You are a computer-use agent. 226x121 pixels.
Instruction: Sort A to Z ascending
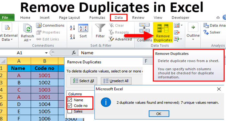[72, 27]
